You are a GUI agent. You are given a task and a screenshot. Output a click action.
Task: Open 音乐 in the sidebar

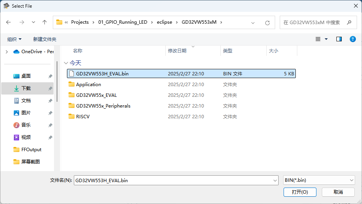click(x=26, y=125)
